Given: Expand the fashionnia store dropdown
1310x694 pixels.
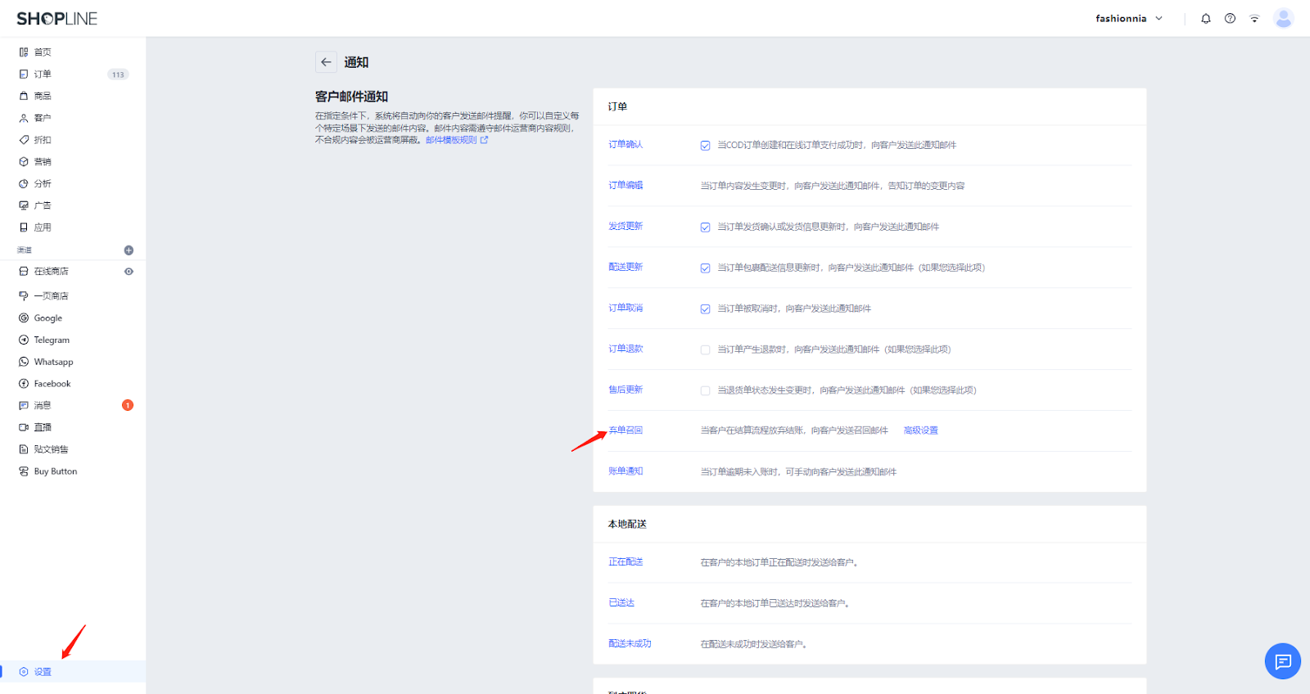Looking at the screenshot, I should 1129,19.
